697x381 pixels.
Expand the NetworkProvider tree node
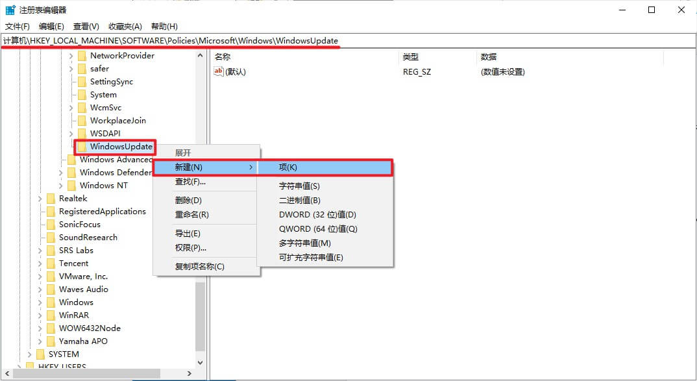pyautogui.click(x=71, y=56)
